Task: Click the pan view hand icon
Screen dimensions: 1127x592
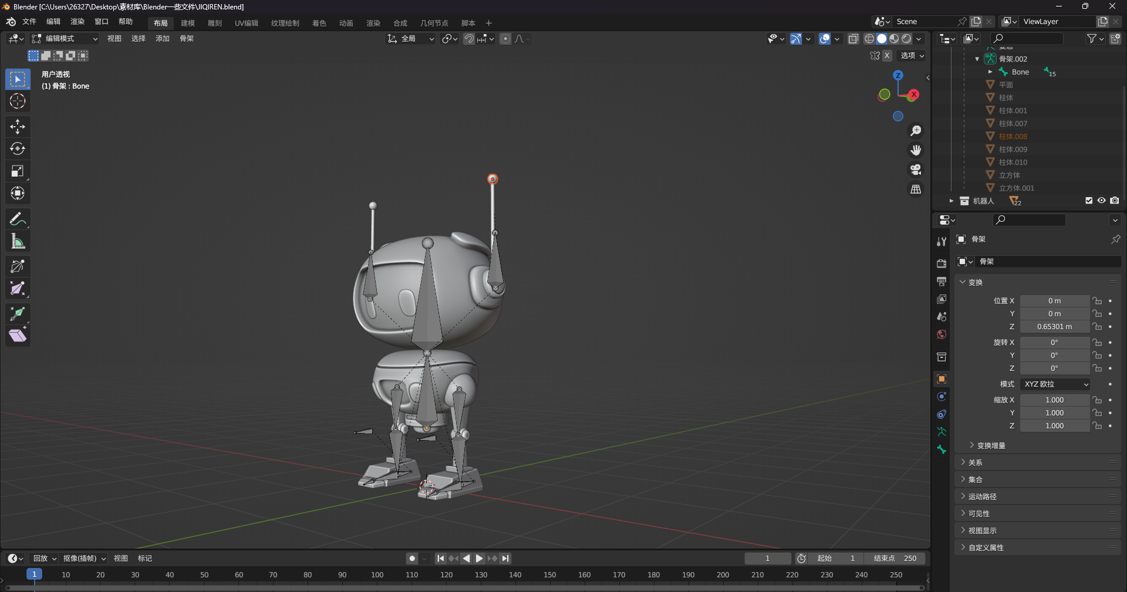Action: pyautogui.click(x=916, y=150)
